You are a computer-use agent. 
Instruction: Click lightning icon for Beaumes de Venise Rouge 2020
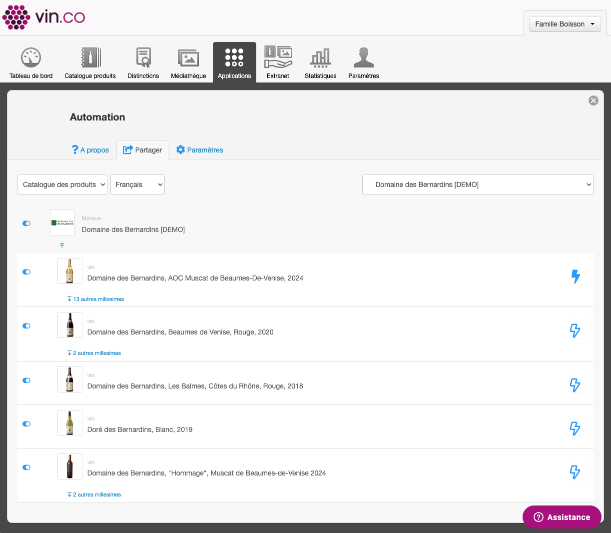(576, 330)
